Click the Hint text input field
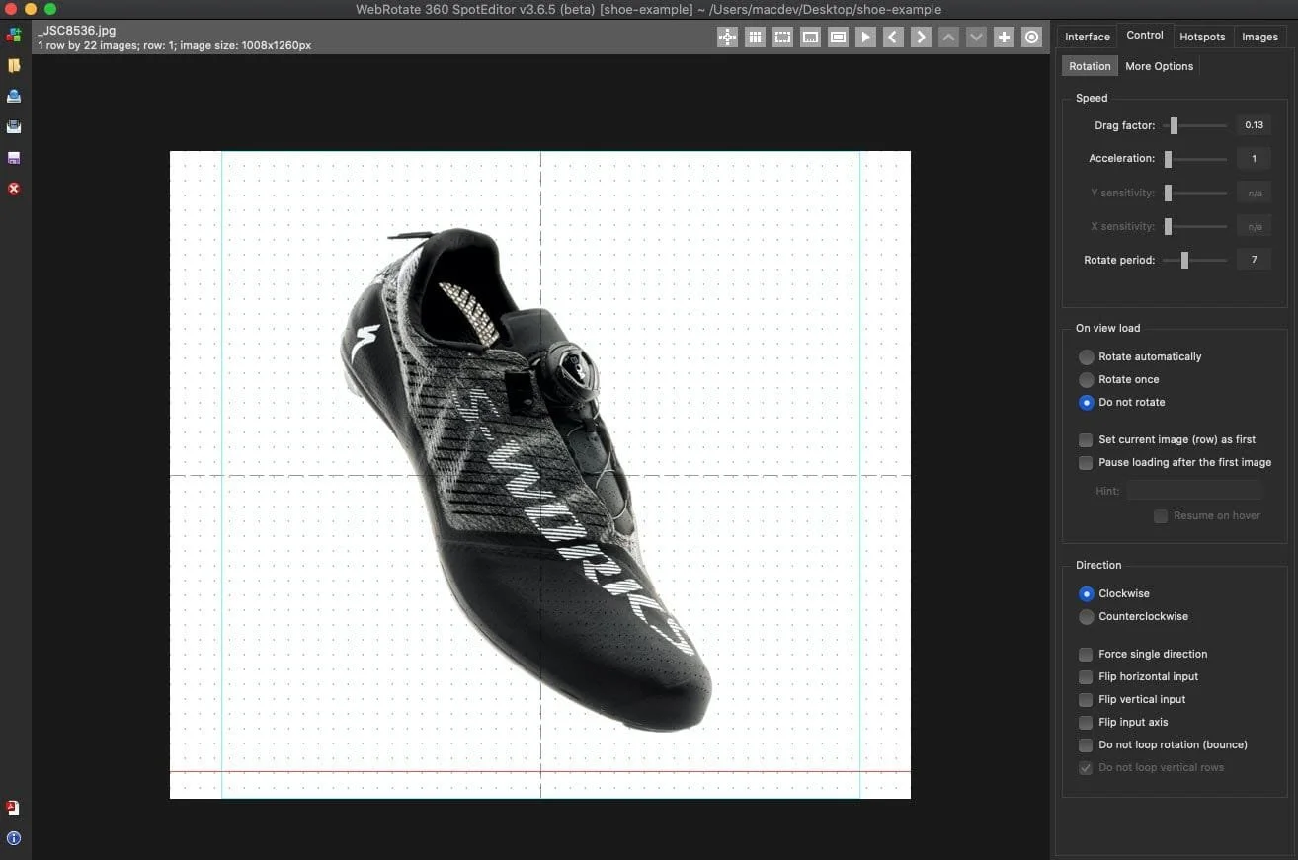This screenshot has width=1298, height=860. pos(1194,491)
